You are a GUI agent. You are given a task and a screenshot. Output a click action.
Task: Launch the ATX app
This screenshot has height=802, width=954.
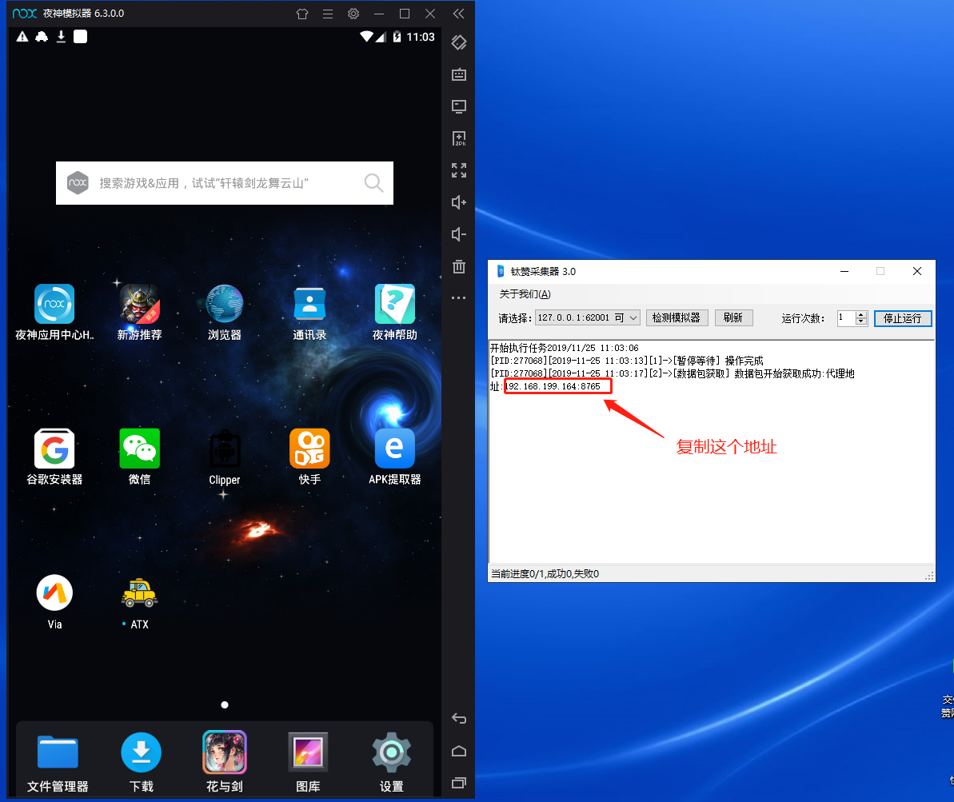[x=139, y=593]
